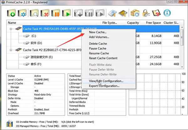The height and width of the screenshot is (130, 188).
Task: Choose Reset Cache Content in context menu
Action: (x=103, y=58)
